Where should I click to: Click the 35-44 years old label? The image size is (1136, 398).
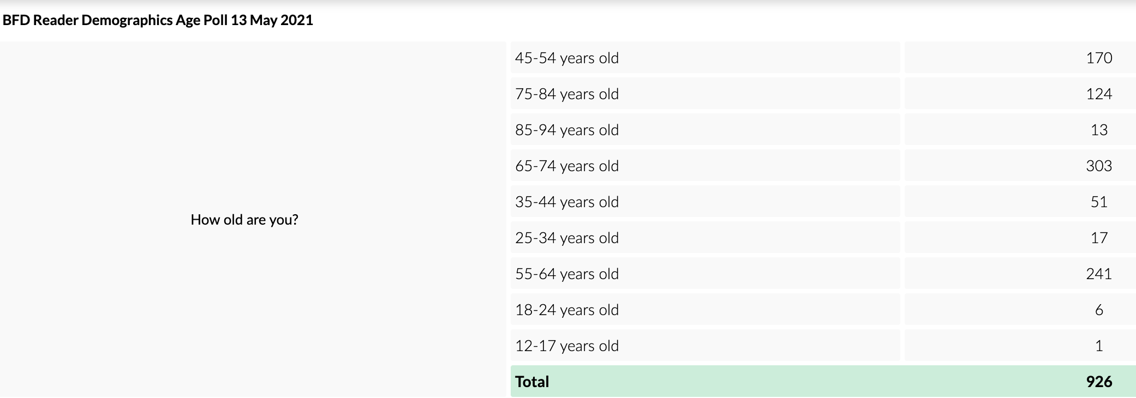[567, 202]
